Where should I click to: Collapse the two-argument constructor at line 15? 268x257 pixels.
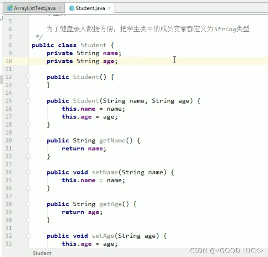[x=29, y=100]
